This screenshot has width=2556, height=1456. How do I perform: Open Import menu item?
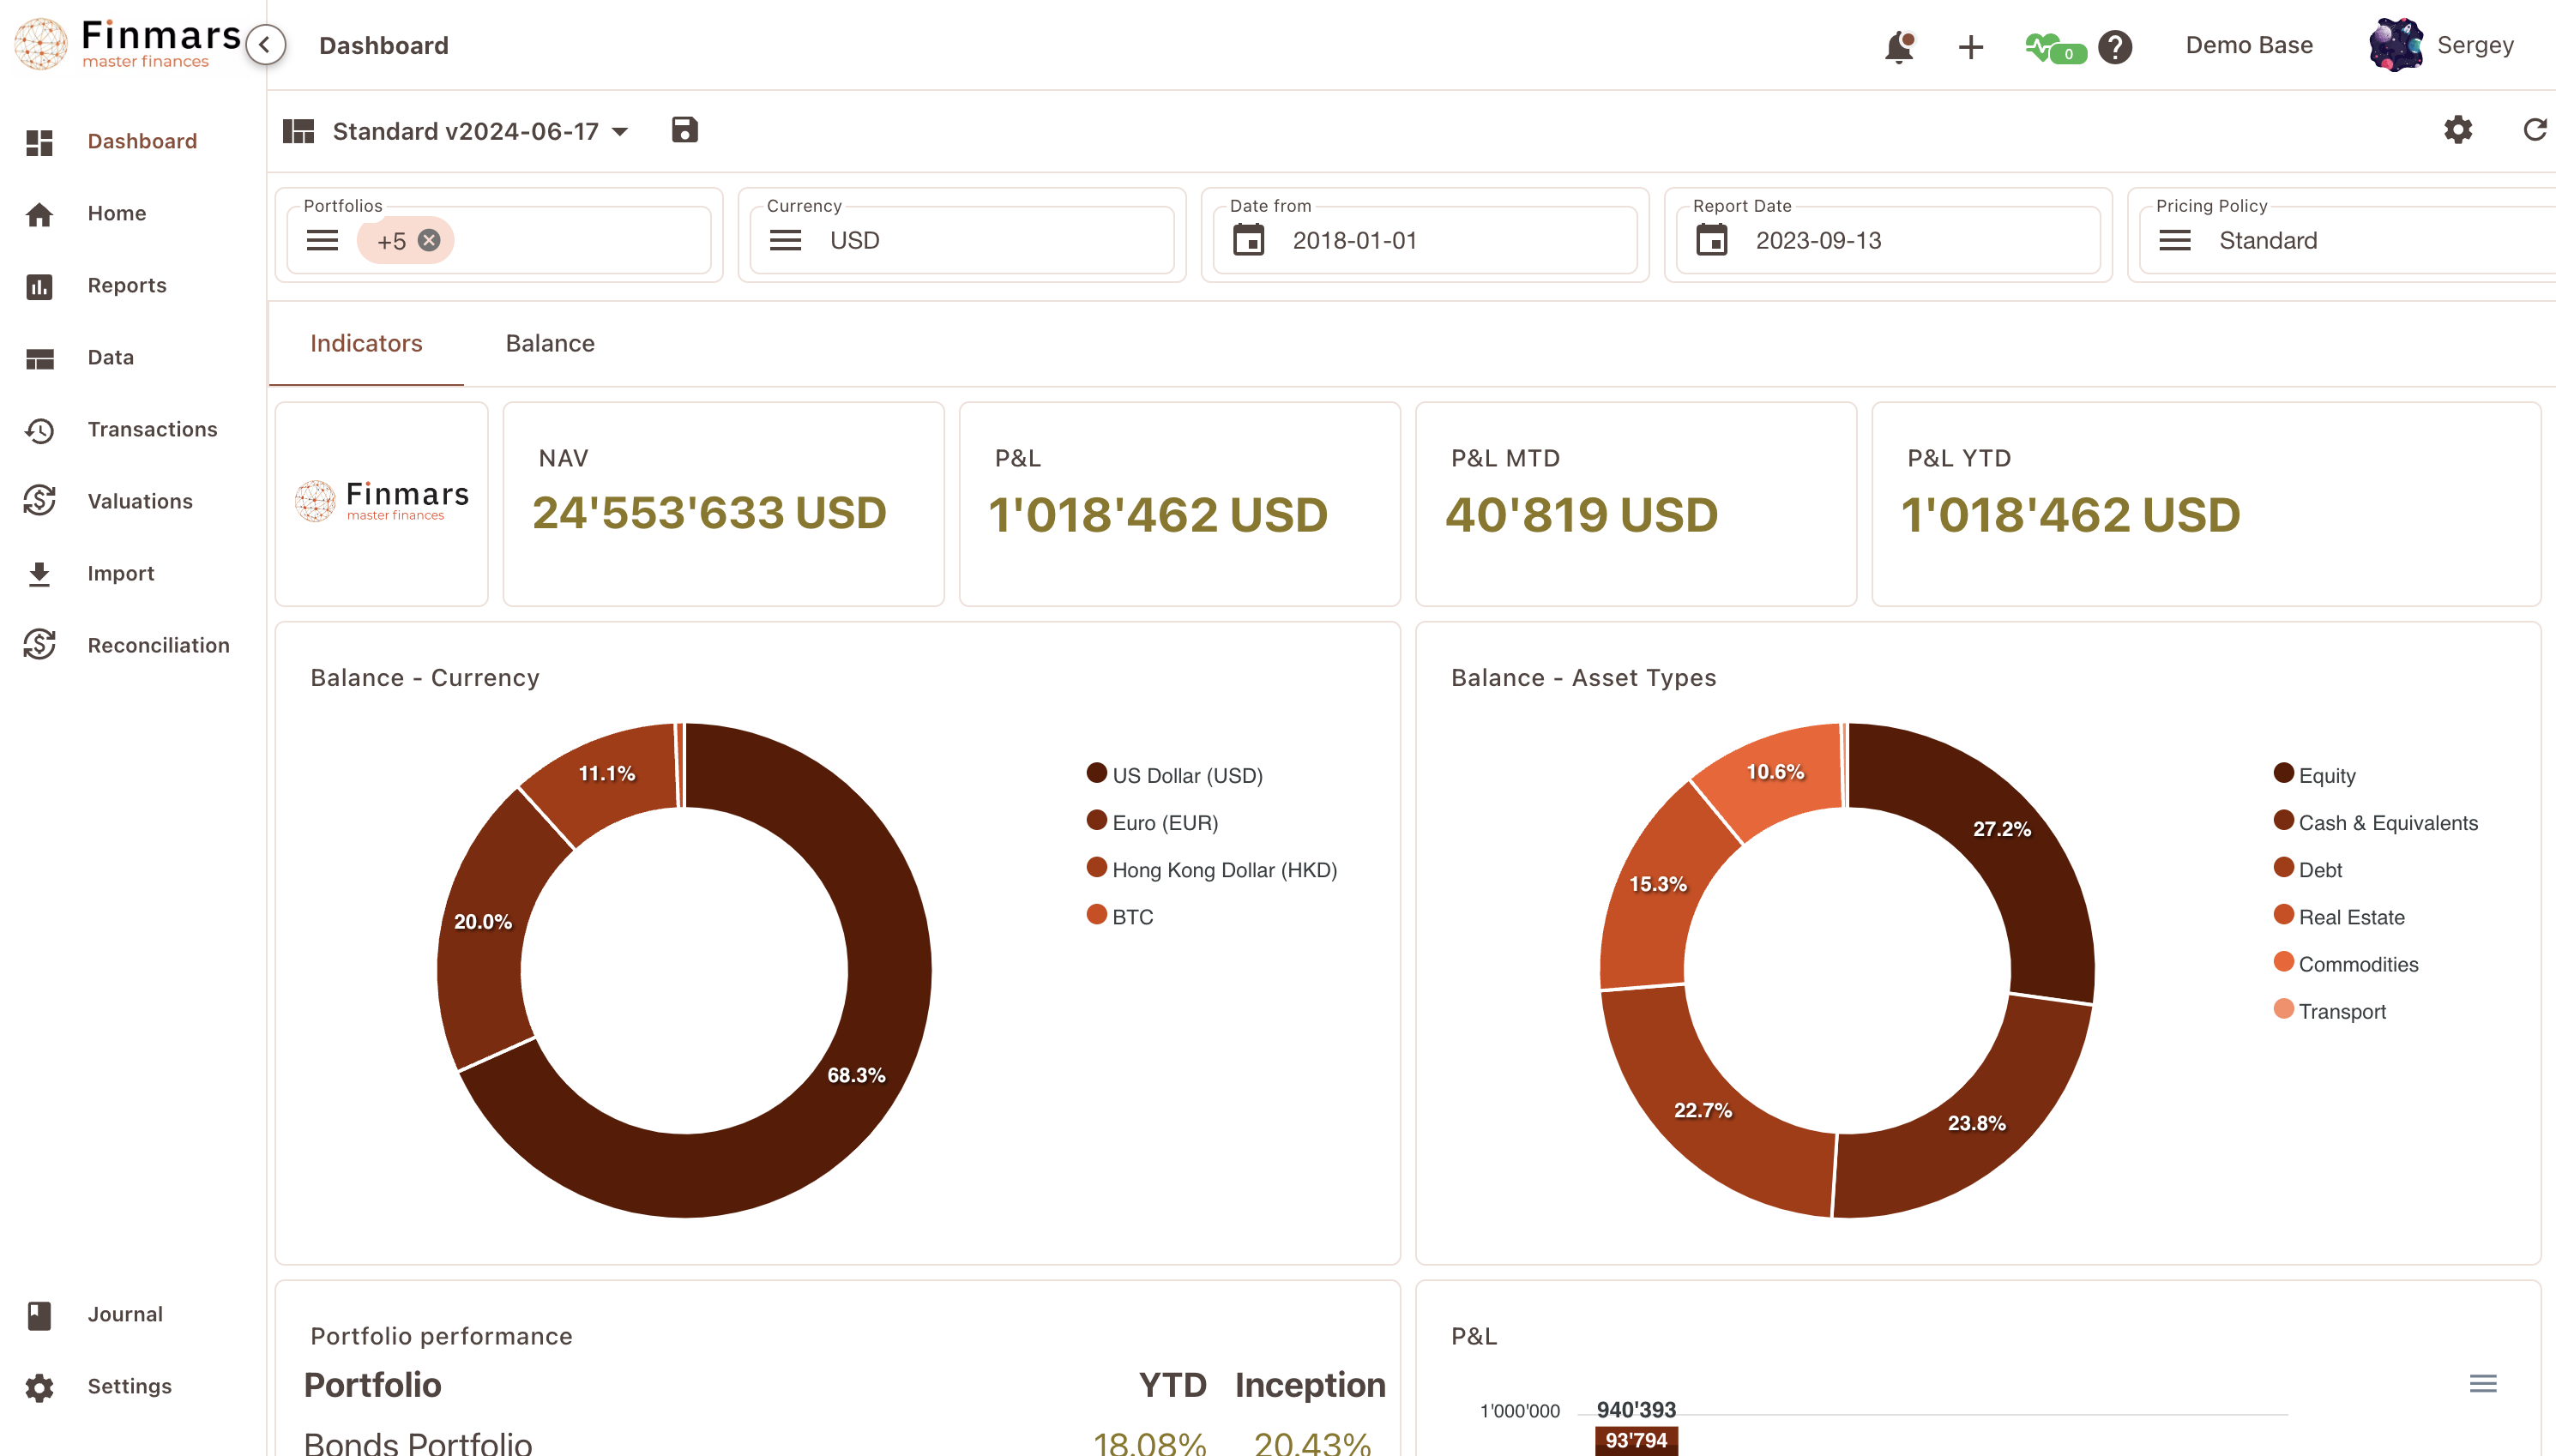tap(120, 573)
